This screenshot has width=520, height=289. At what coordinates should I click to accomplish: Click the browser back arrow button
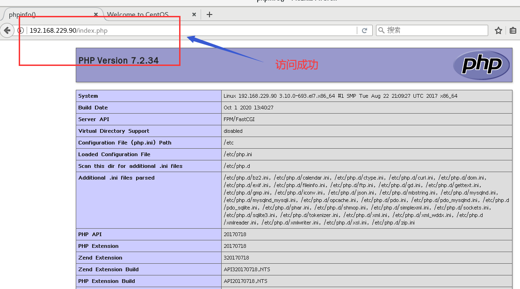coord(7,30)
